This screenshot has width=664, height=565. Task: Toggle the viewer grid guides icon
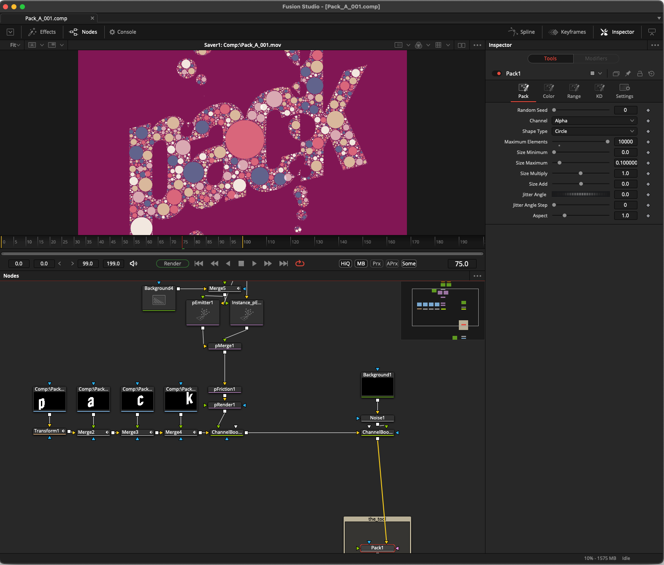coord(439,45)
